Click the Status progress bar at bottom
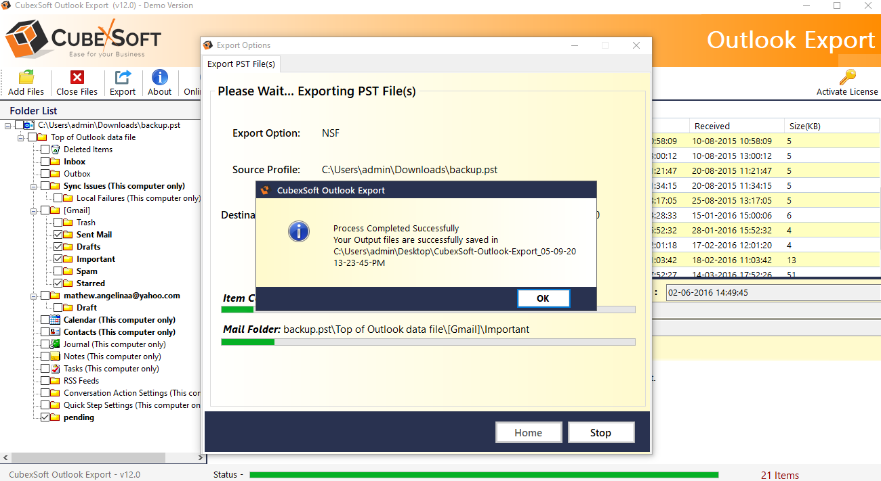The image size is (881, 481). (484, 475)
